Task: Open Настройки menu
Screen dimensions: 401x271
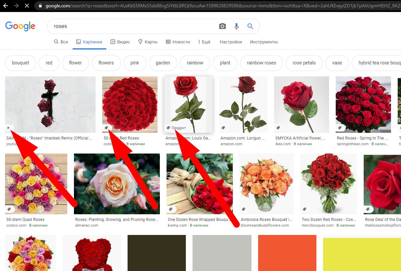Action: point(231,42)
